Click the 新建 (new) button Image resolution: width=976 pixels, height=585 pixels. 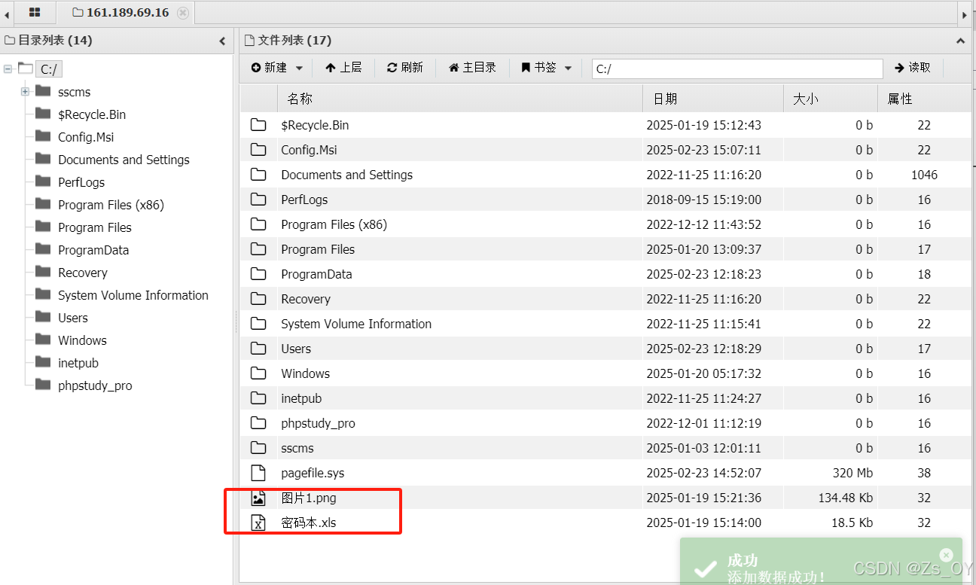click(x=270, y=68)
